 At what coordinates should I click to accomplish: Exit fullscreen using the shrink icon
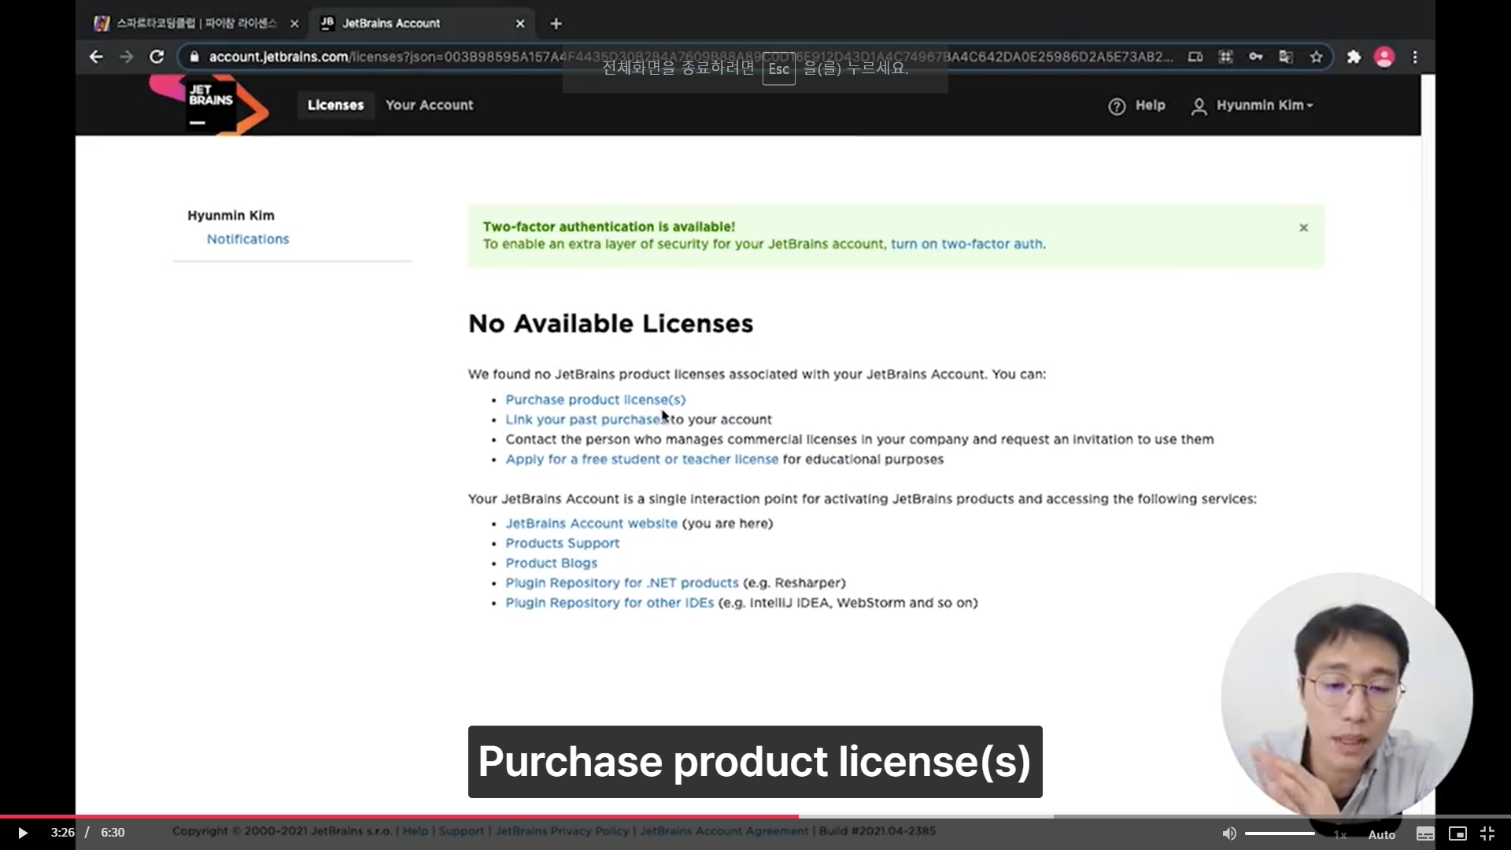click(1487, 833)
